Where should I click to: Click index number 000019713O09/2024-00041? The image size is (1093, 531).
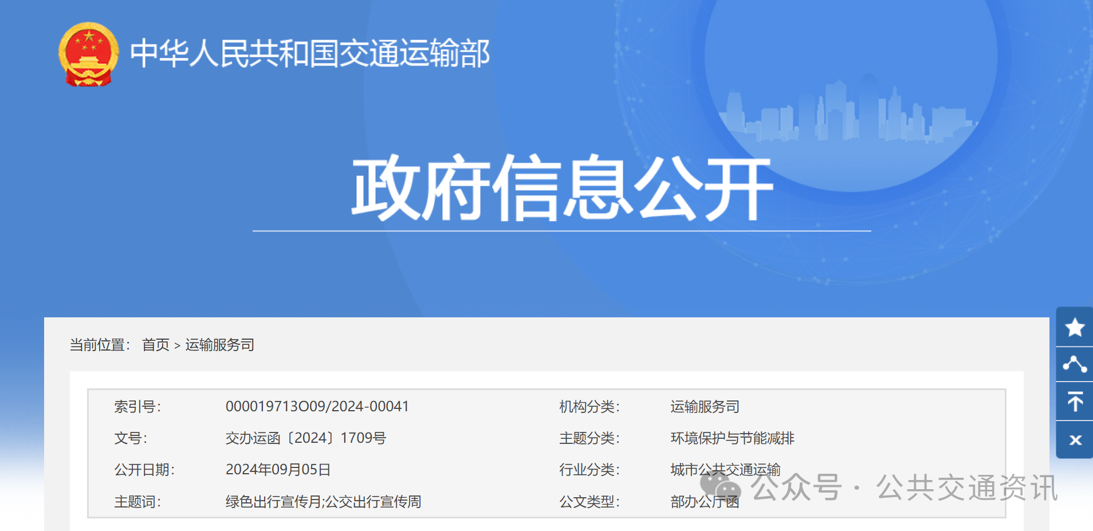click(317, 407)
